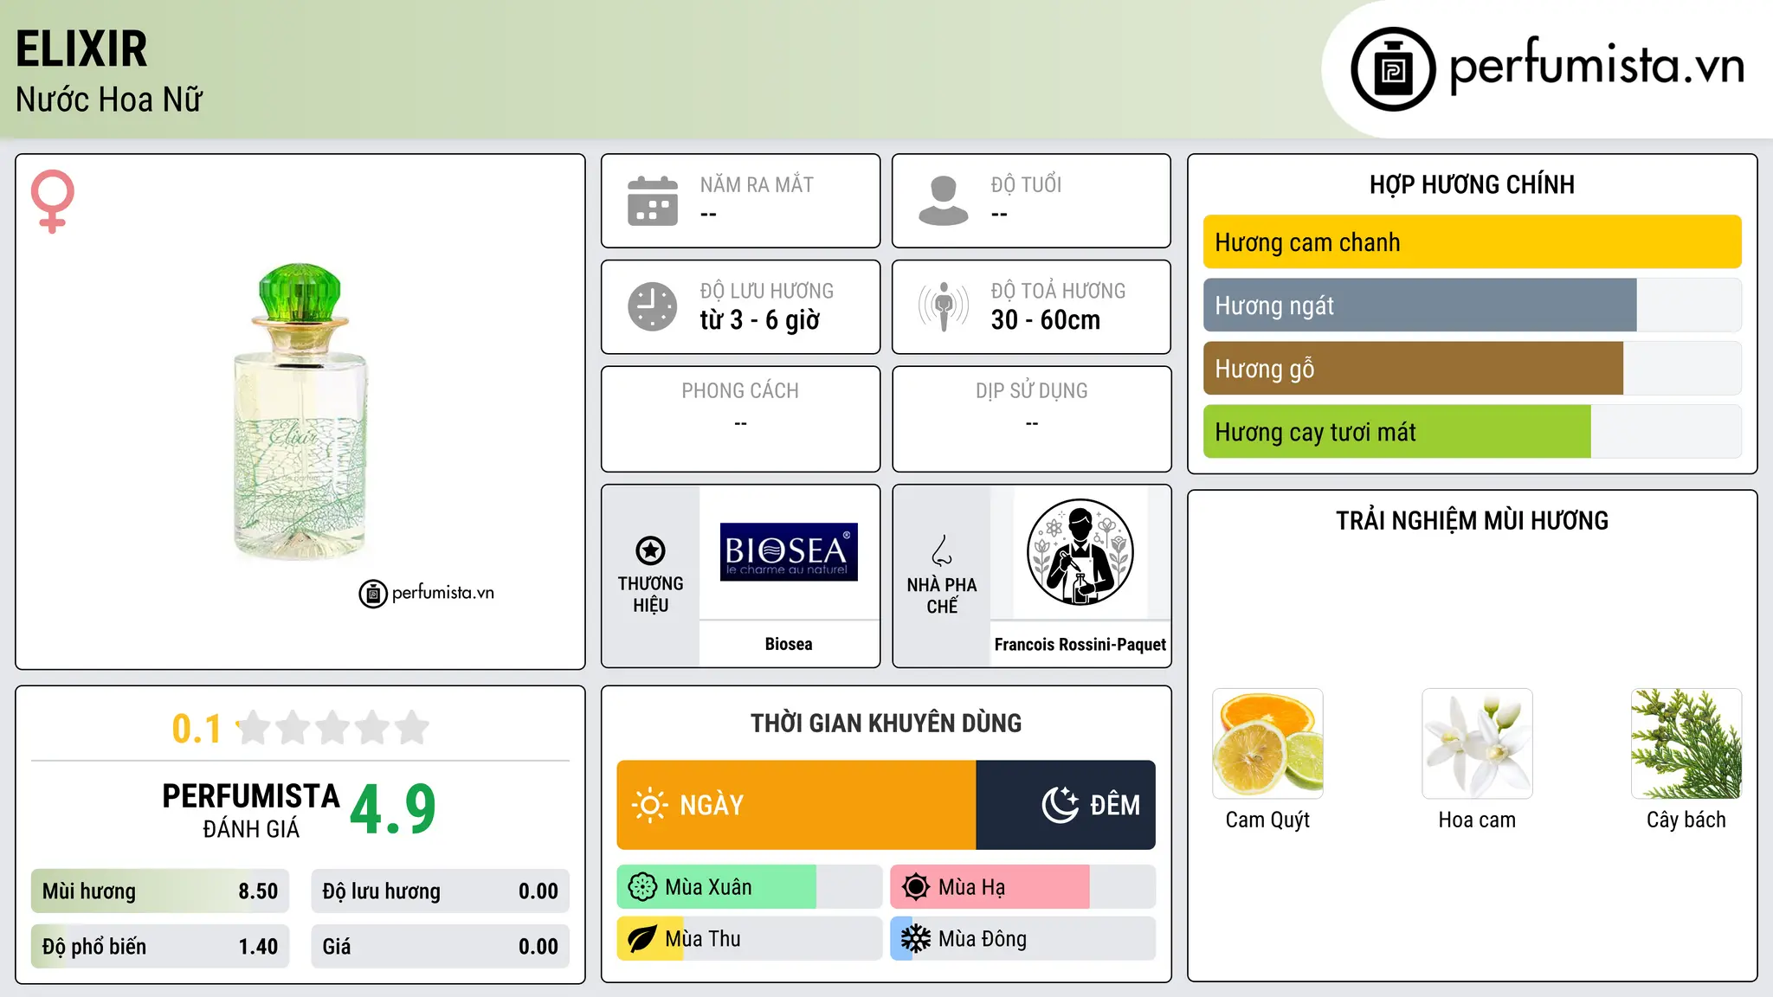Click the Cam Quýt note label
The width and height of the screenshot is (1773, 997).
click(1267, 820)
